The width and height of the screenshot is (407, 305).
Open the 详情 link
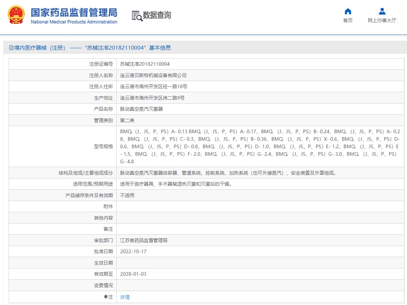point(125,297)
